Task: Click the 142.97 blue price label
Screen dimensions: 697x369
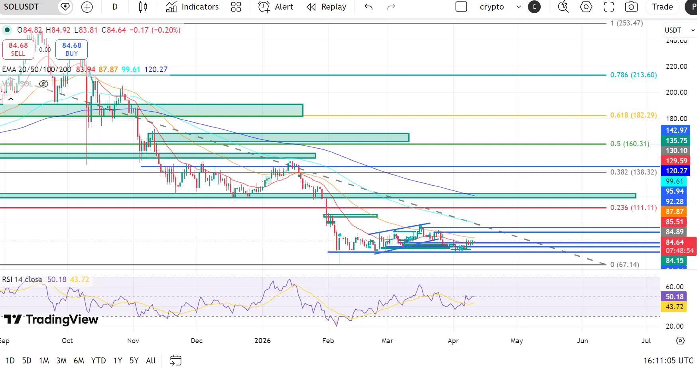Action: [x=676, y=130]
